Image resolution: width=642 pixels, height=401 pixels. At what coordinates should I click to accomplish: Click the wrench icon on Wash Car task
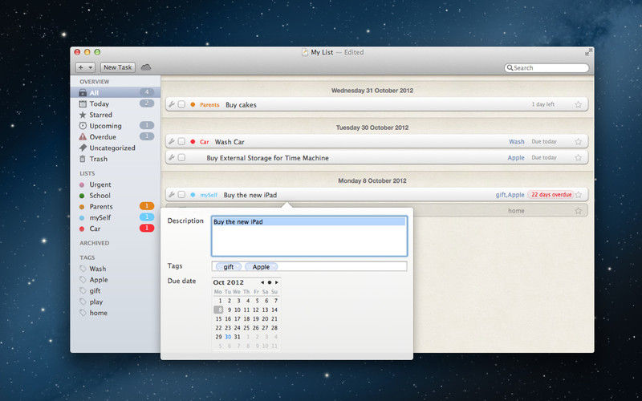(x=172, y=142)
